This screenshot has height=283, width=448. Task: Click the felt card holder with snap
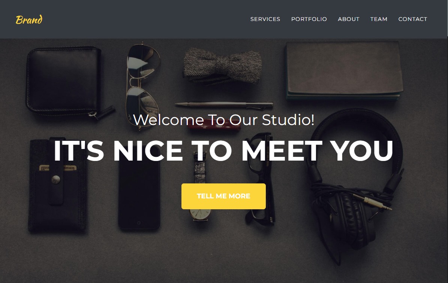[x=57, y=185]
